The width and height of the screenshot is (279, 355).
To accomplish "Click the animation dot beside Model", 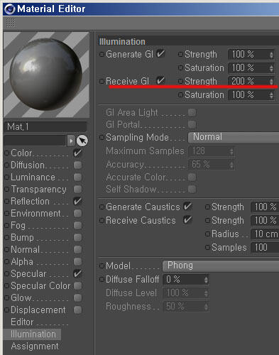I will click(102, 266).
